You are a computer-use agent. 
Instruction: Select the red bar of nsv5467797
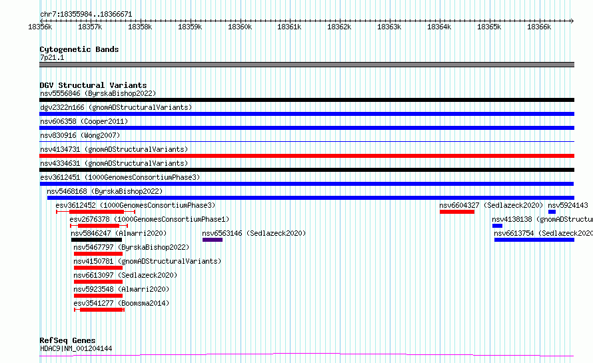click(x=99, y=254)
